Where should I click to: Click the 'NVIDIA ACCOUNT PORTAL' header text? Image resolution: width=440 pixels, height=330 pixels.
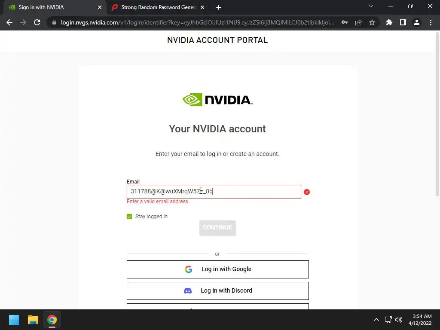tap(217, 40)
